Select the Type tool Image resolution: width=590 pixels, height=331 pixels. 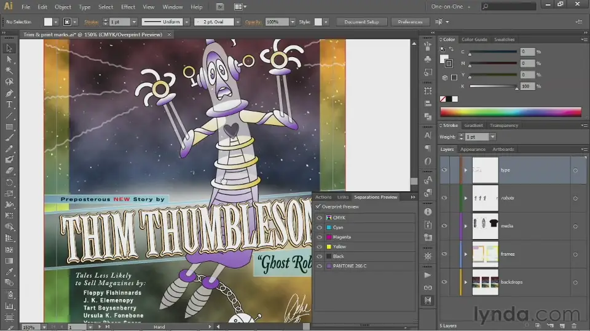[9, 104]
